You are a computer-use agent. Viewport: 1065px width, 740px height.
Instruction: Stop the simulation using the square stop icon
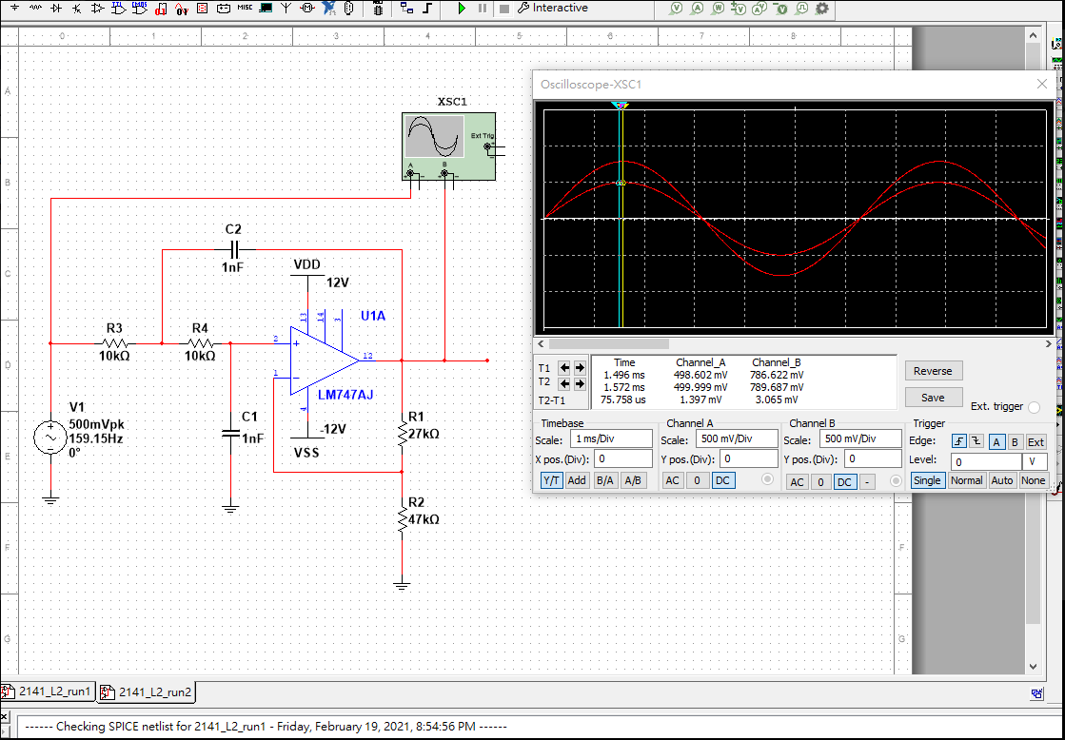[x=503, y=9]
